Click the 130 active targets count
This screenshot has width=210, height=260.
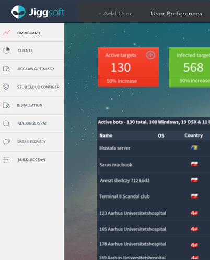click(x=121, y=68)
